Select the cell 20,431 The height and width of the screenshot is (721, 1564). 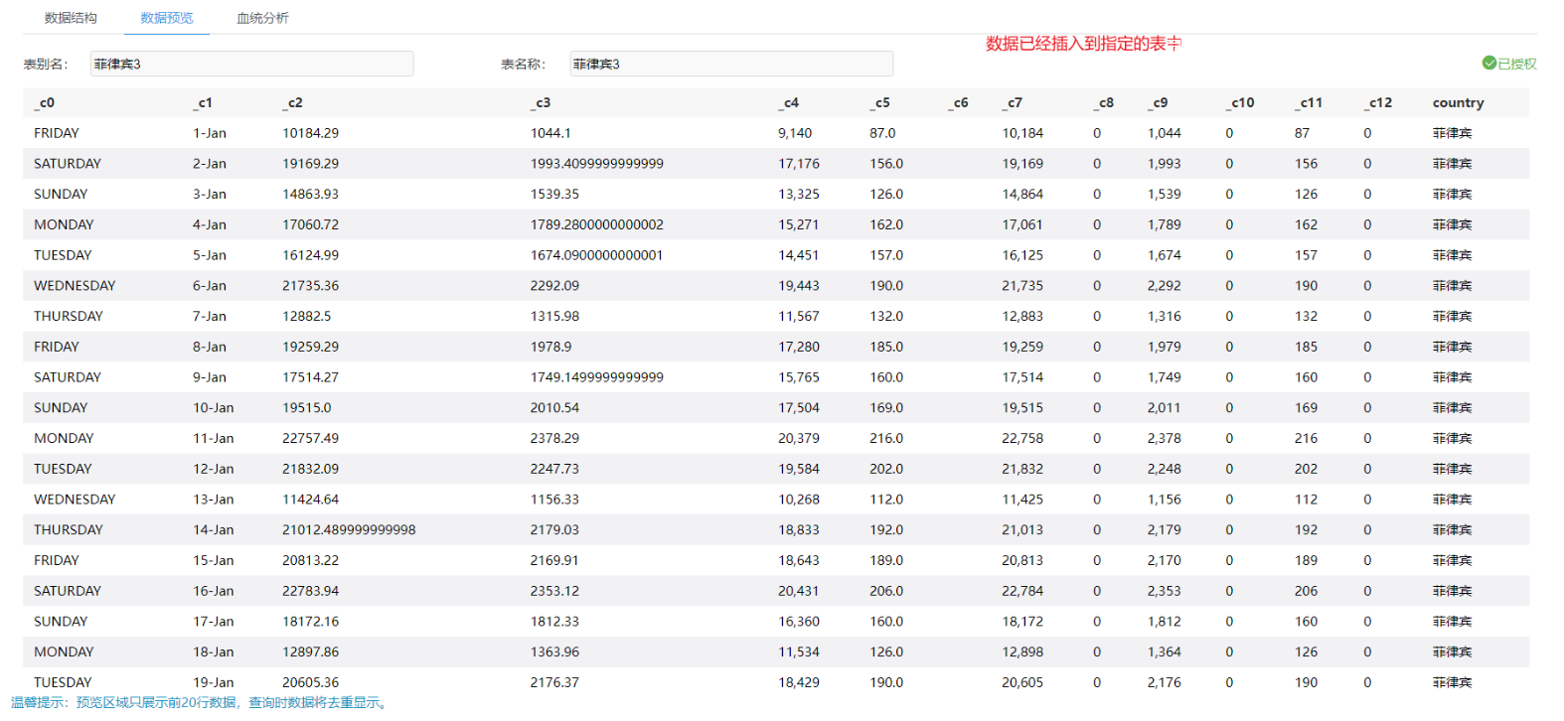(x=799, y=592)
